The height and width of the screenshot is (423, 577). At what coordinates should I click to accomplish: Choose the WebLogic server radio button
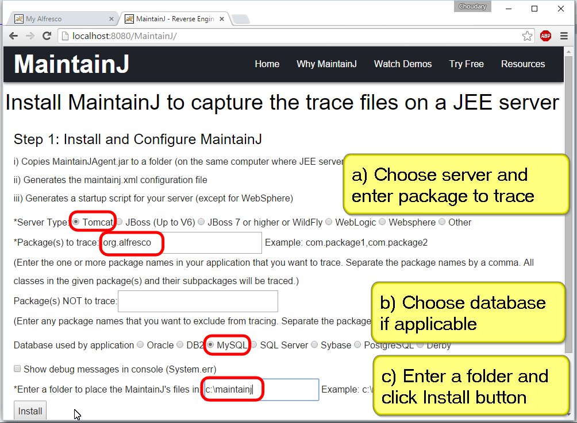coord(329,222)
